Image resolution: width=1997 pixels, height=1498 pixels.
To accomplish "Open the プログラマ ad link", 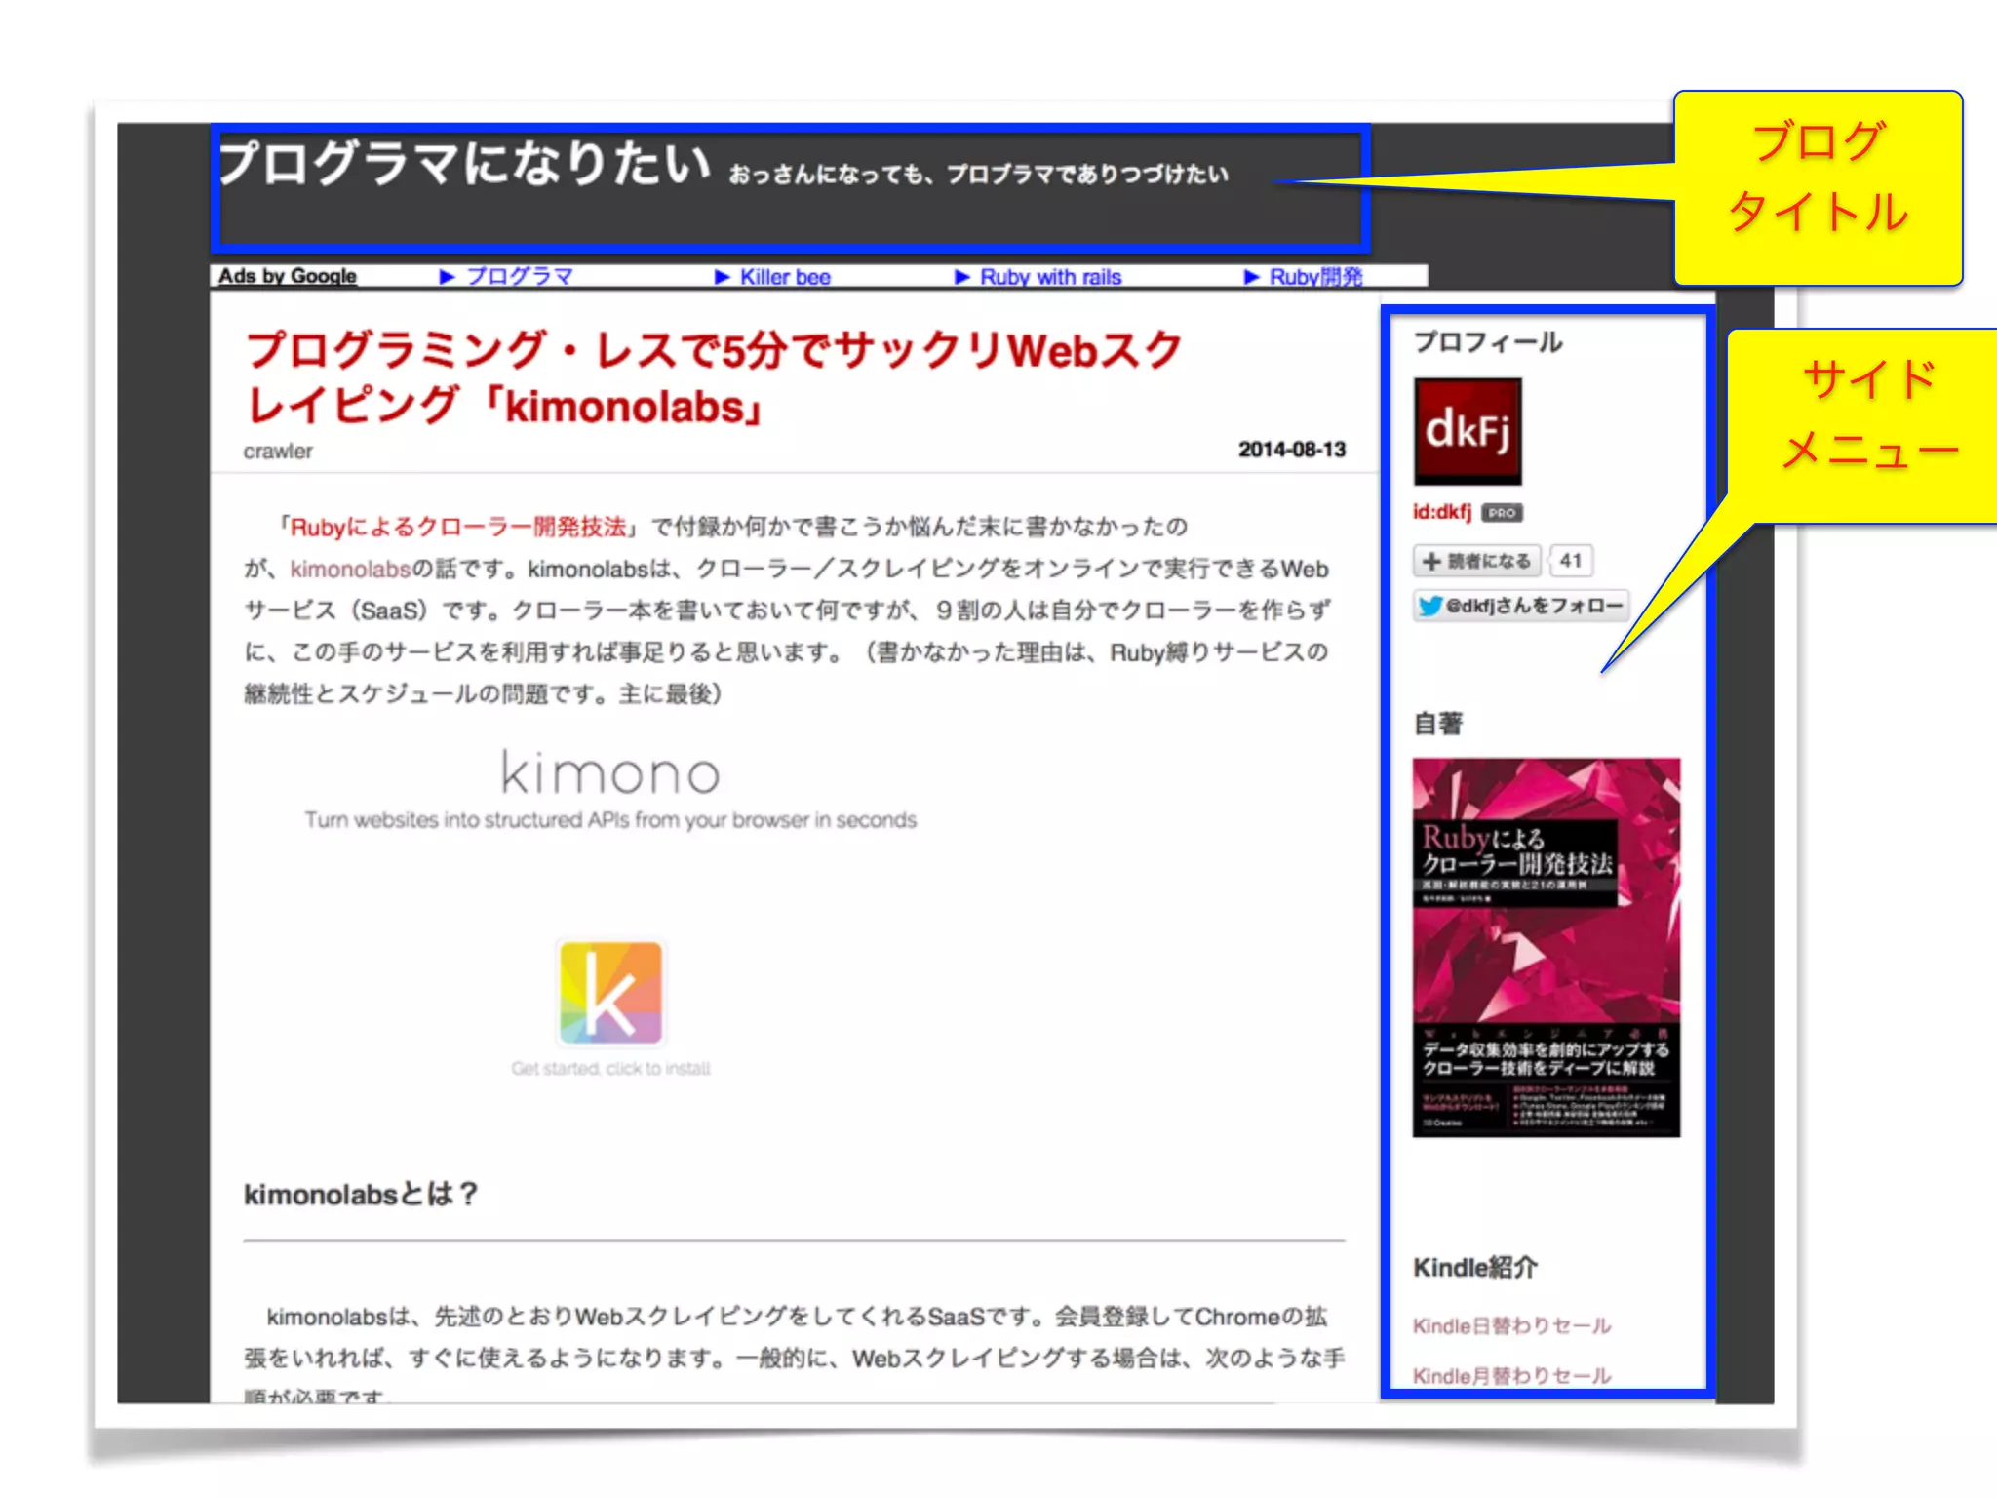I will [x=519, y=276].
